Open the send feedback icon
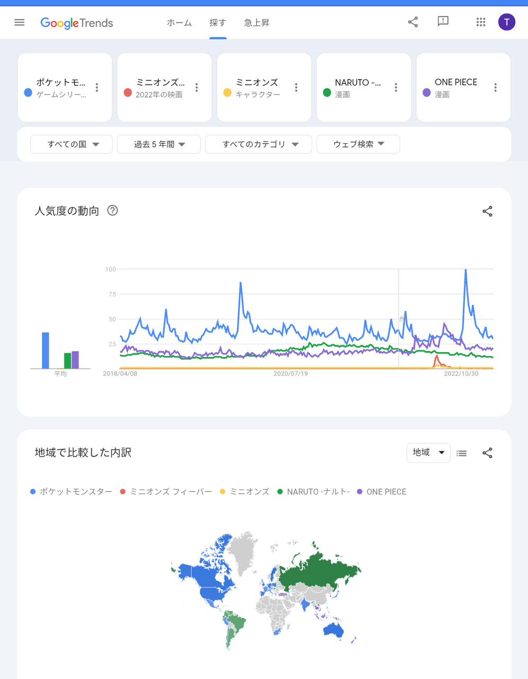 click(443, 22)
